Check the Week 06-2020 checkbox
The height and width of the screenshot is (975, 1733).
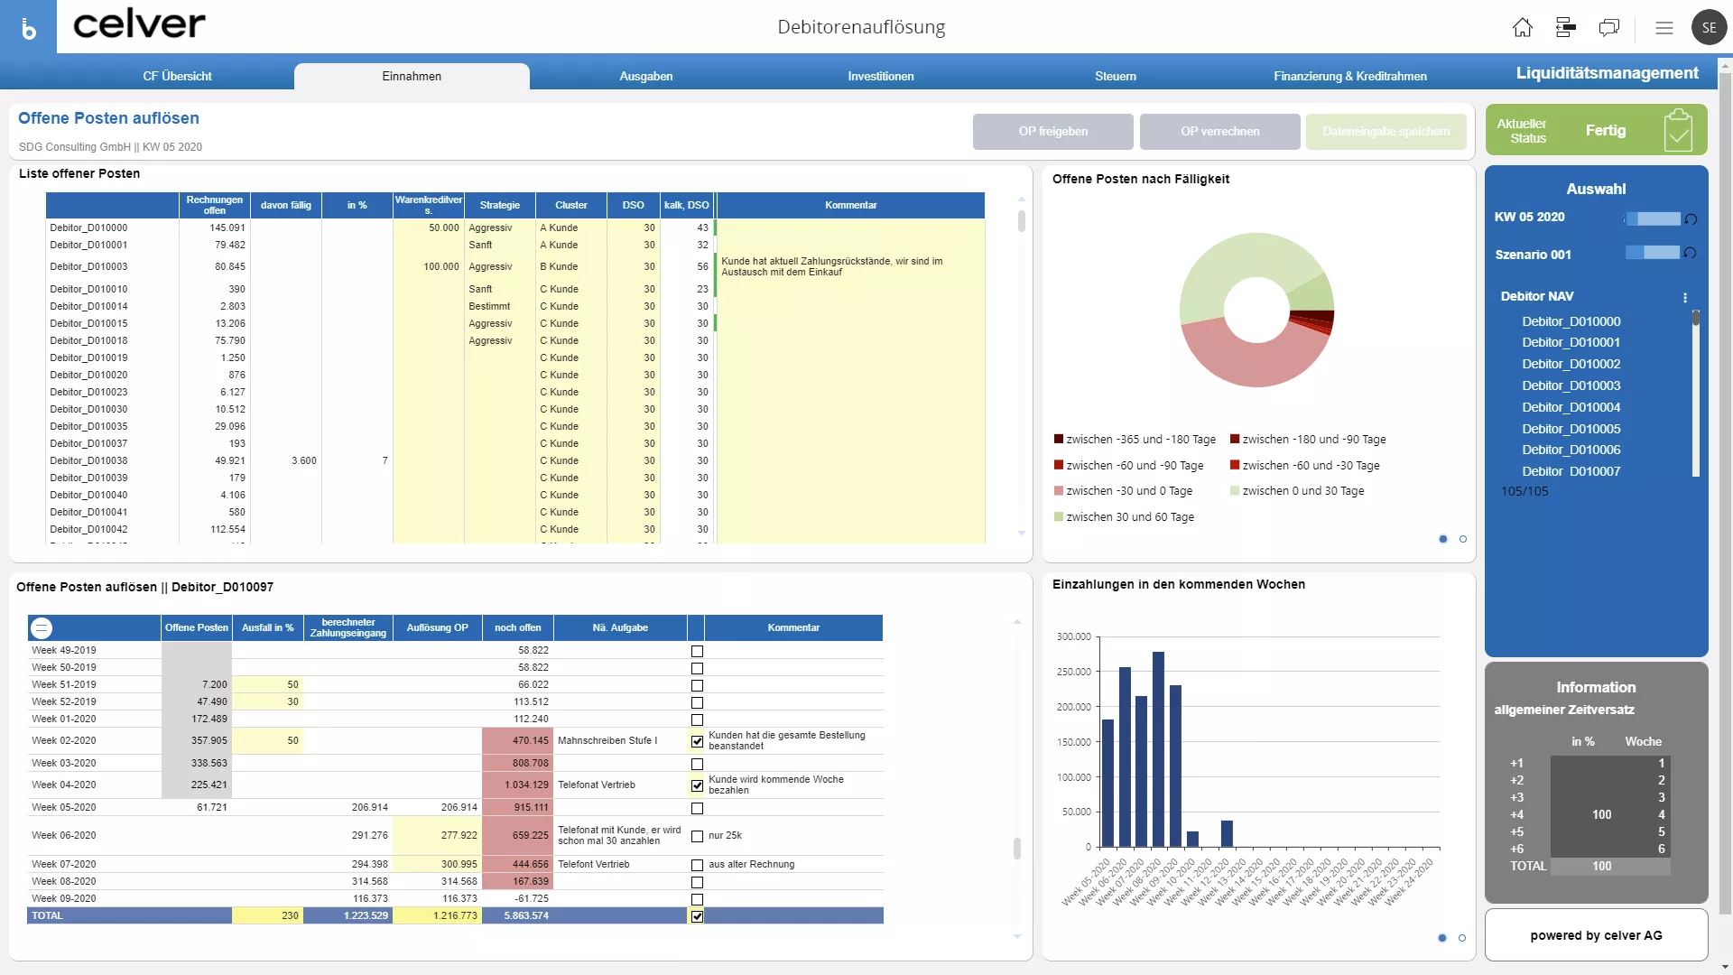[697, 836]
